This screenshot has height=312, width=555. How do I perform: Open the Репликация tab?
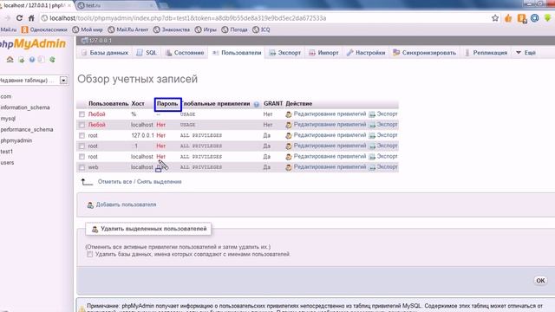tap(486, 53)
